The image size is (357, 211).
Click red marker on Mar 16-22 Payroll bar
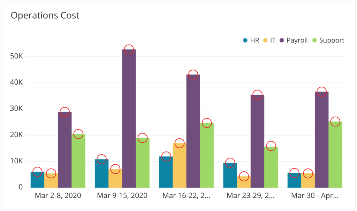click(193, 75)
